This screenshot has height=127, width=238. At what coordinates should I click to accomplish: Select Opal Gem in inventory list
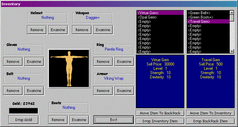[x=160, y=17]
